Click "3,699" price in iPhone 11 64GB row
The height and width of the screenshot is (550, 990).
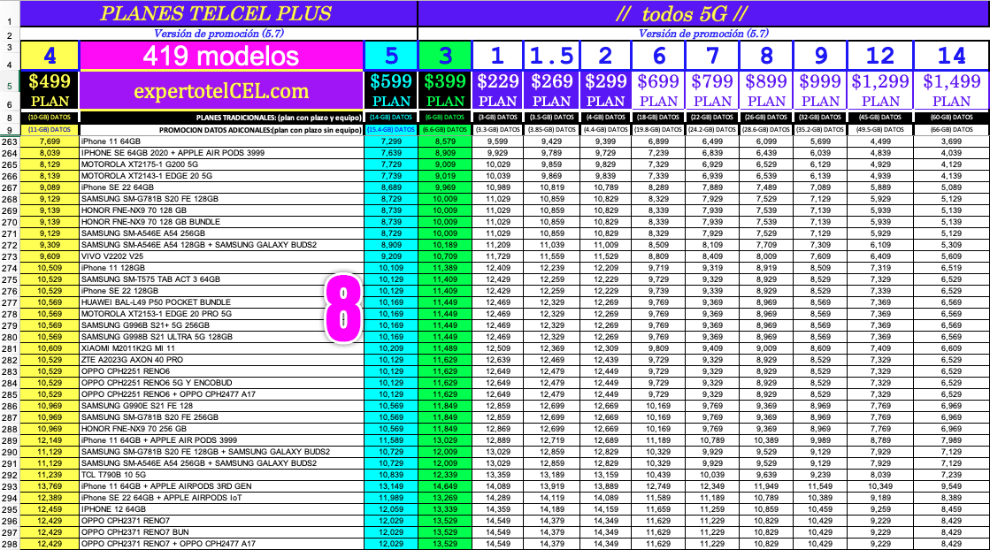click(951, 141)
